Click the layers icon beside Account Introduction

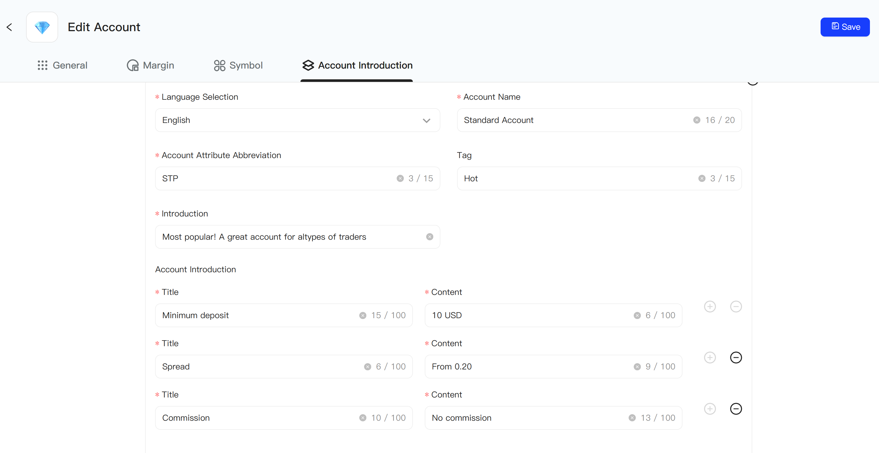308,65
